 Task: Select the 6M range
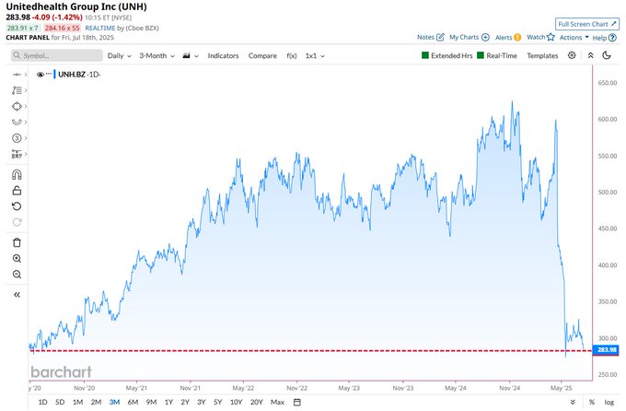[133, 402]
